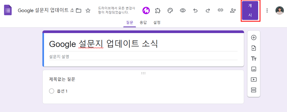The image size is (287, 112).
Task: Add a section from the sidebar
Action: [x=254, y=90]
